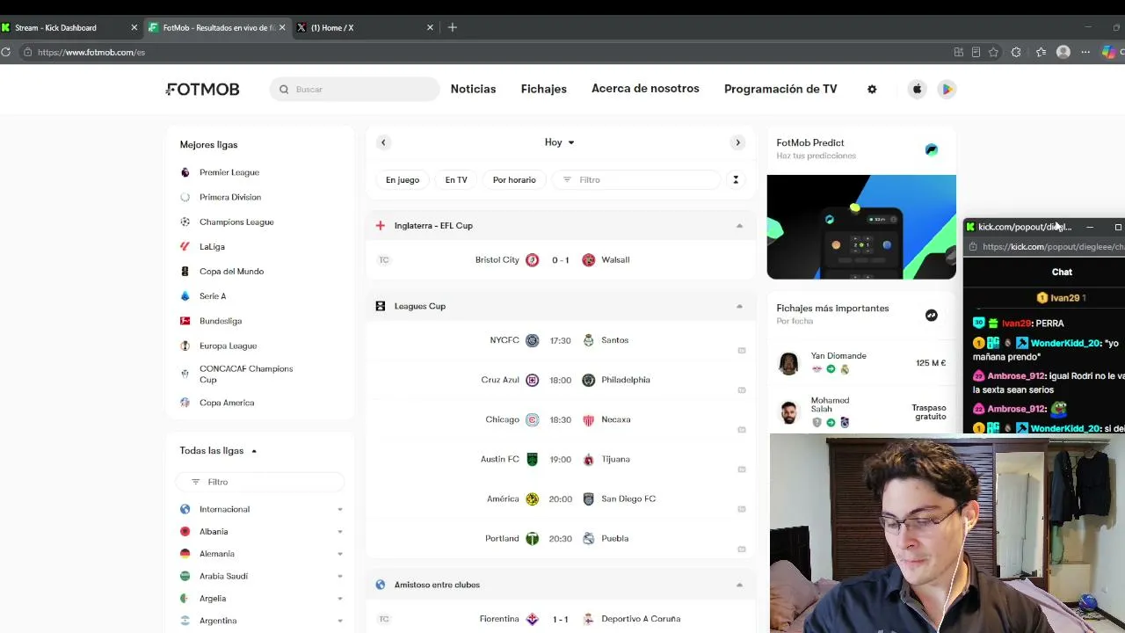Collapse the Leagues Cup section
Viewport: 1125px width, 633px height.
point(739,307)
